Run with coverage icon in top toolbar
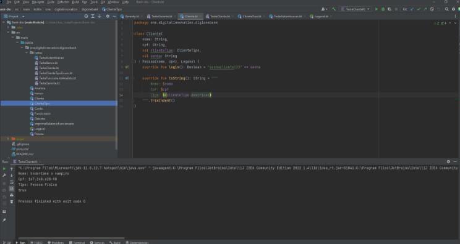 [x=390, y=9]
